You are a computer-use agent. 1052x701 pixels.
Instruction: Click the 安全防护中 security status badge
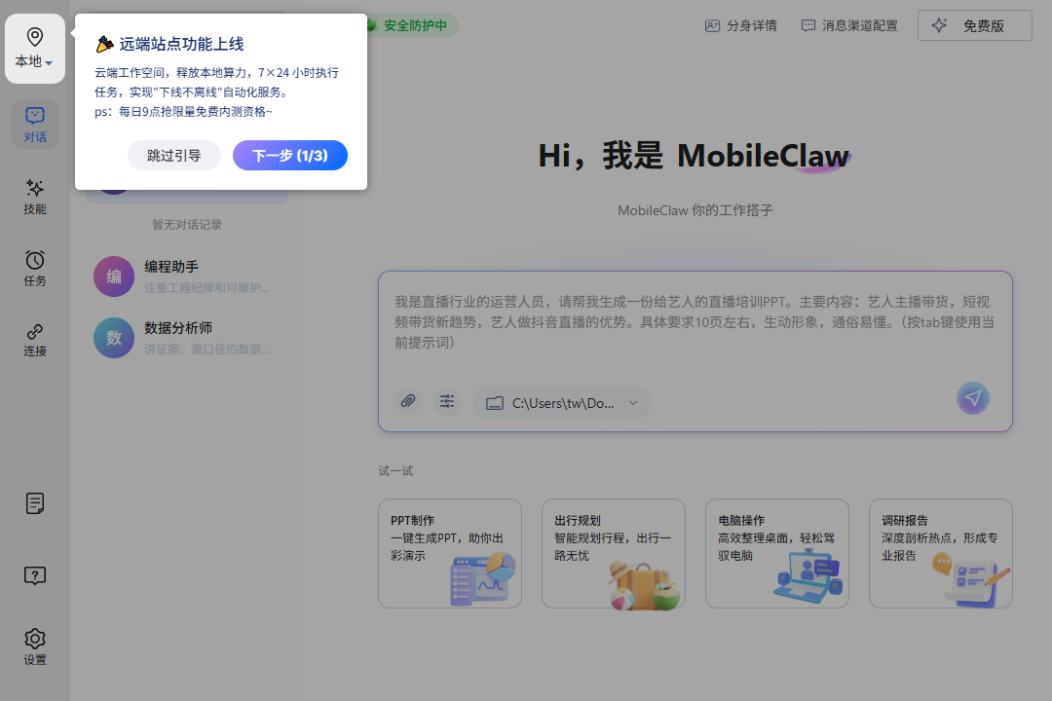[x=411, y=25]
